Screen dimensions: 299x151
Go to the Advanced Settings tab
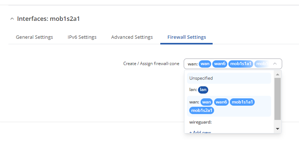click(132, 37)
